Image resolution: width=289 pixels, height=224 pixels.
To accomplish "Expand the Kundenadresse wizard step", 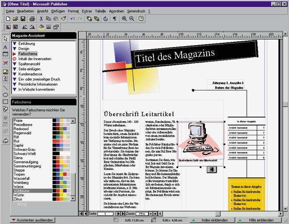I will (x=31, y=74).
